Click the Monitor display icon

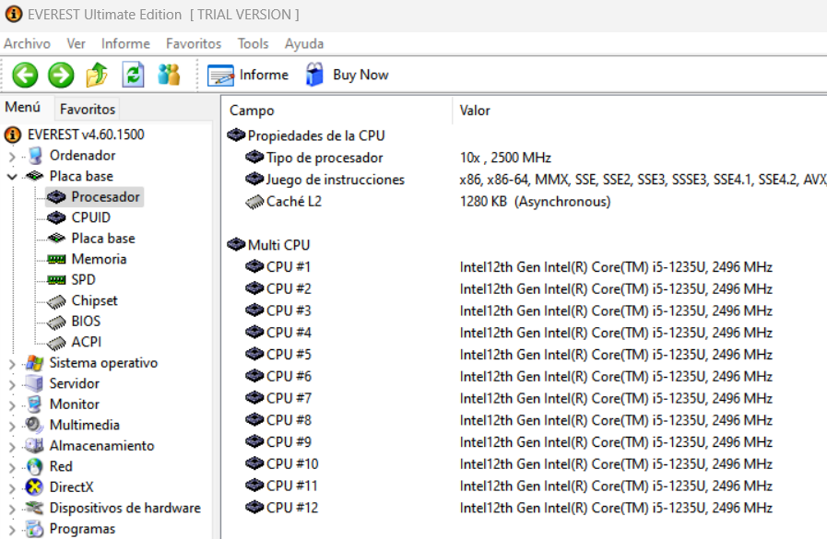point(35,404)
